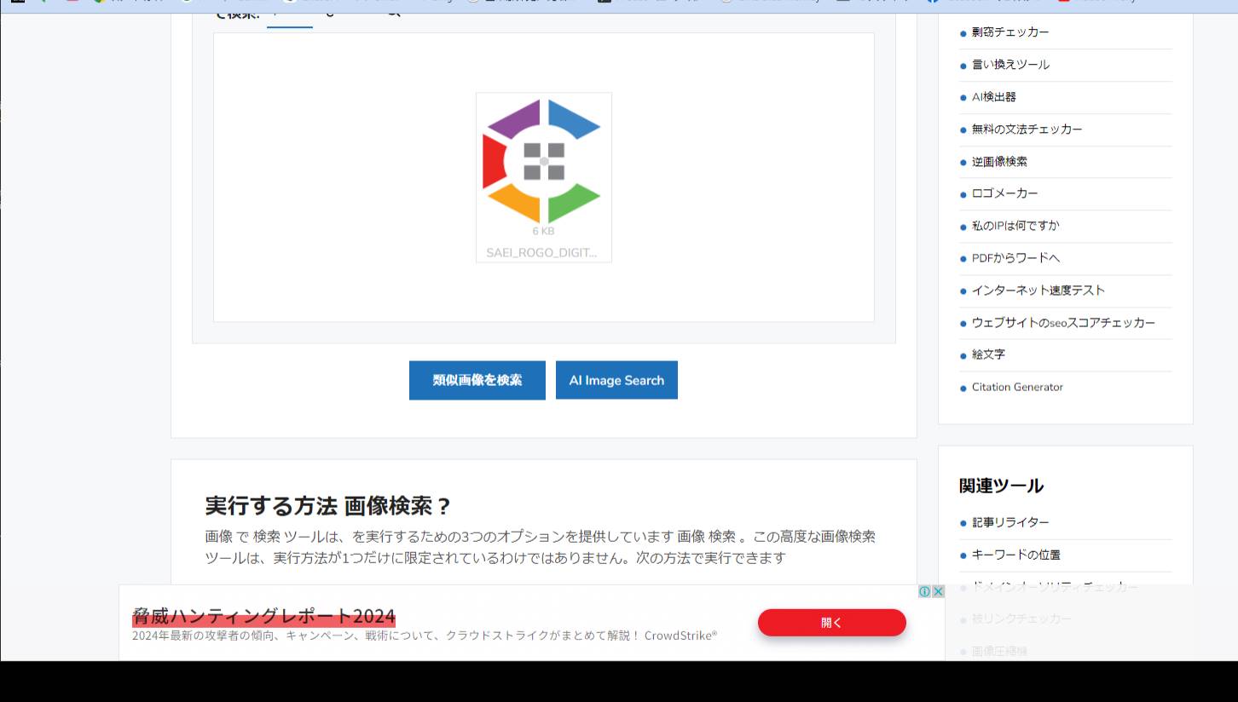Click the 類似画像を検索 button
The width and height of the screenshot is (1238, 702).
point(477,380)
